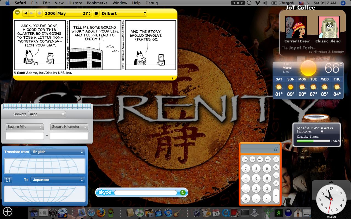Open iDVD in the dock
This screenshot has width=351, height=219.
coord(168,213)
